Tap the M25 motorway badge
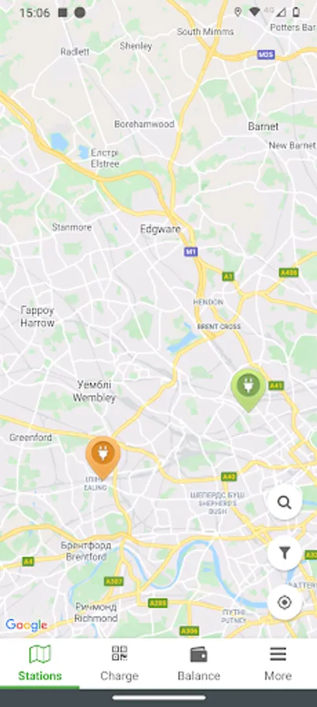 tap(266, 54)
